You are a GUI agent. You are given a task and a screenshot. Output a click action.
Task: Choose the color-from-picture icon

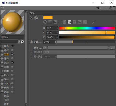(x=55, y=22)
